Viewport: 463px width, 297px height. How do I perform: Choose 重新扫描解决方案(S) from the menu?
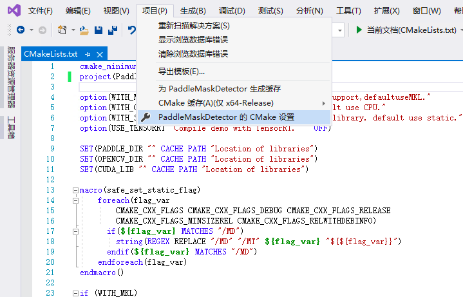(x=234, y=26)
